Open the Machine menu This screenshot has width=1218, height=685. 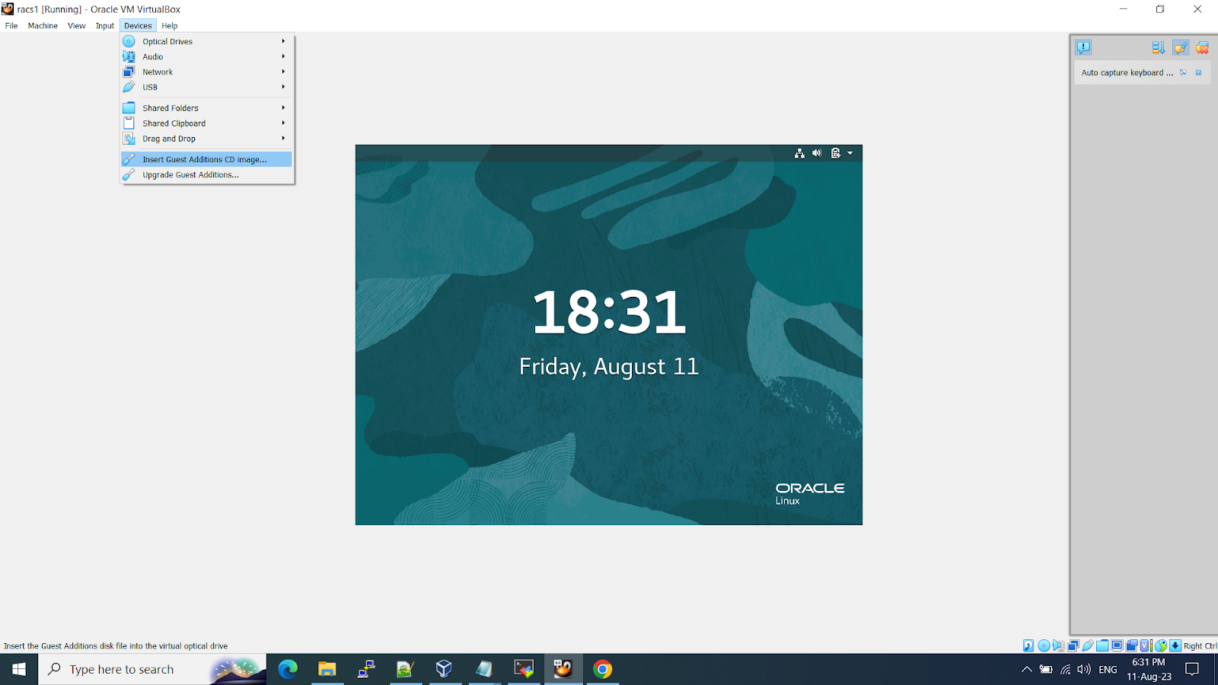[43, 25]
